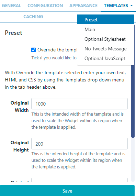
Task: Click the scrollbar track below the thumb
Action: 133,159
